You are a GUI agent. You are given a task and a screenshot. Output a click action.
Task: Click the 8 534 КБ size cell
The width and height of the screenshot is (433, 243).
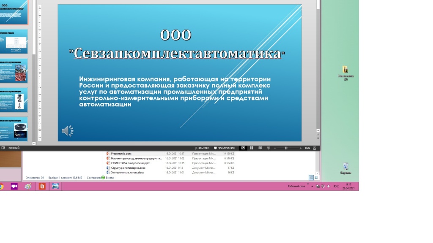[x=229, y=163]
